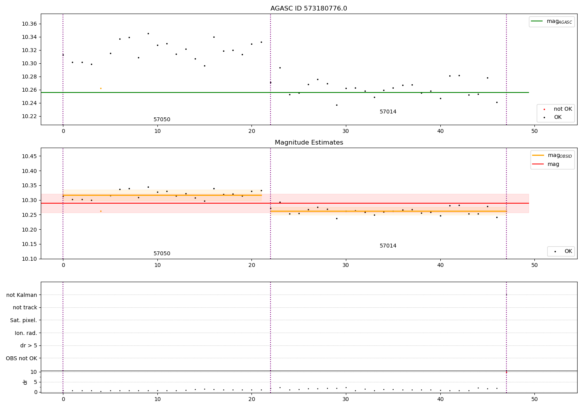
Task: Click the x-tick '30' under the bottom plot
Action: pos(346,399)
